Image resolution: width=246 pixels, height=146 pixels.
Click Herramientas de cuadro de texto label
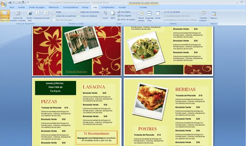[x=143, y=3]
